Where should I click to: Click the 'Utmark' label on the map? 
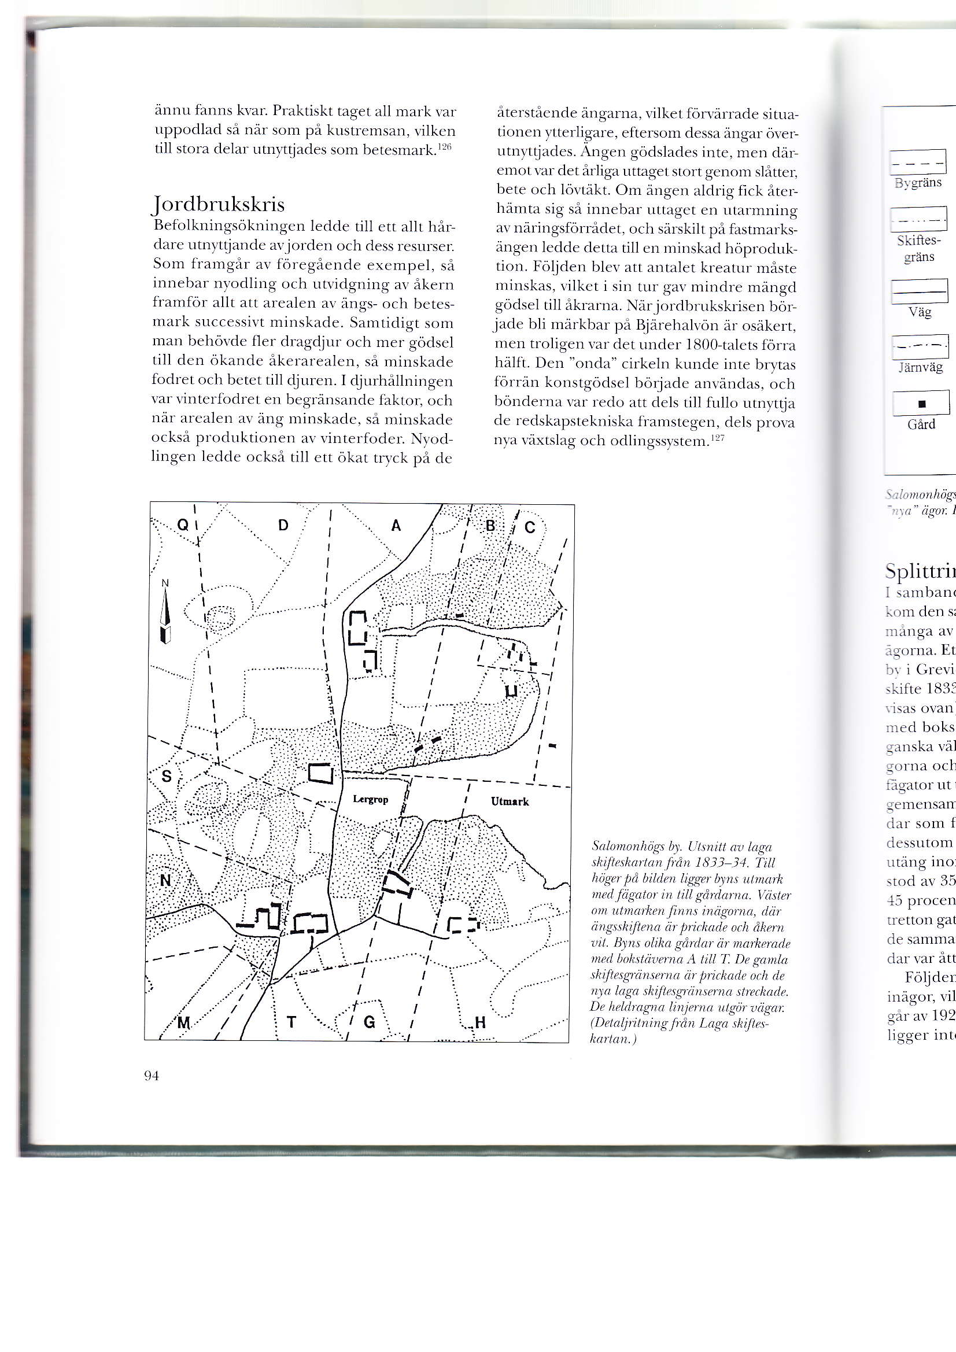coord(510,801)
